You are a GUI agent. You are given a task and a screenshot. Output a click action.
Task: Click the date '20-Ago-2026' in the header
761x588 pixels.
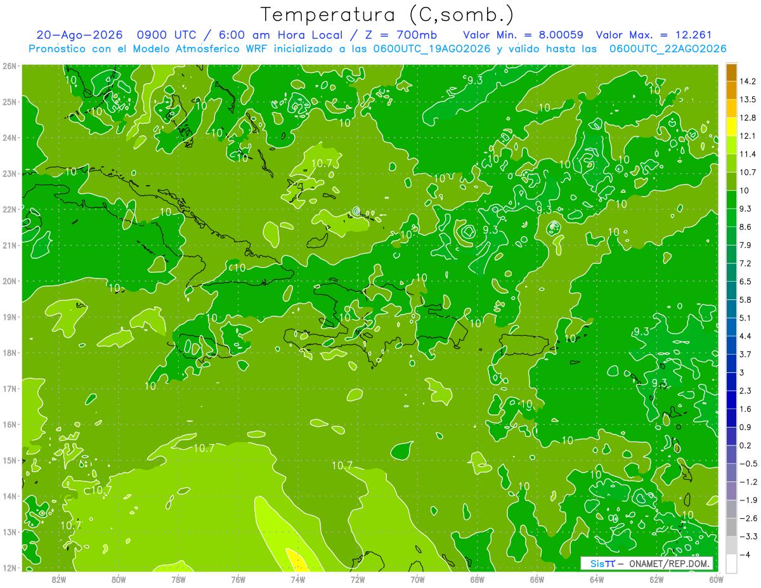tap(79, 35)
